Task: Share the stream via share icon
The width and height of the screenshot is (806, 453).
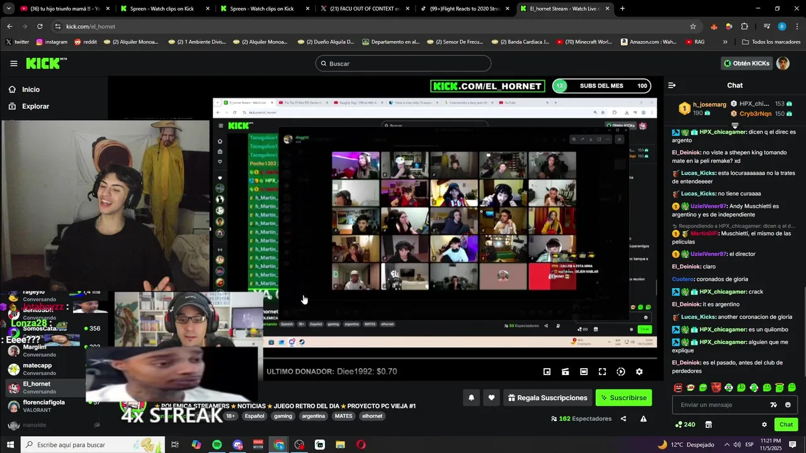Action: pos(623,419)
